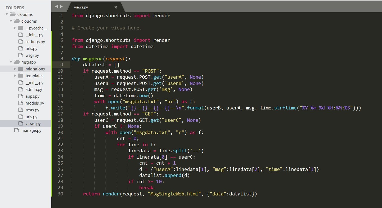Screen dimensions: 382x208
Task: Collapse the top-level cloudms folder
Action: [x=7, y=14]
